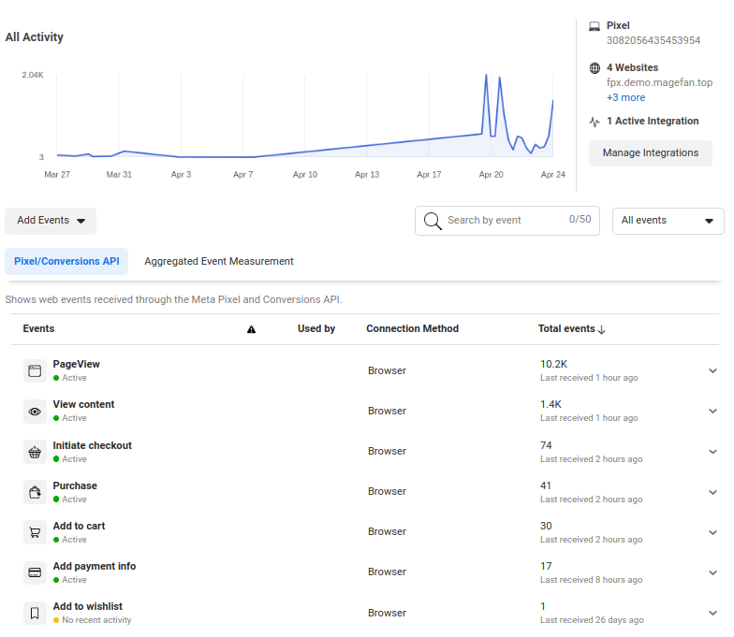Open the Add Events dropdown
734x637 pixels.
[x=51, y=221]
